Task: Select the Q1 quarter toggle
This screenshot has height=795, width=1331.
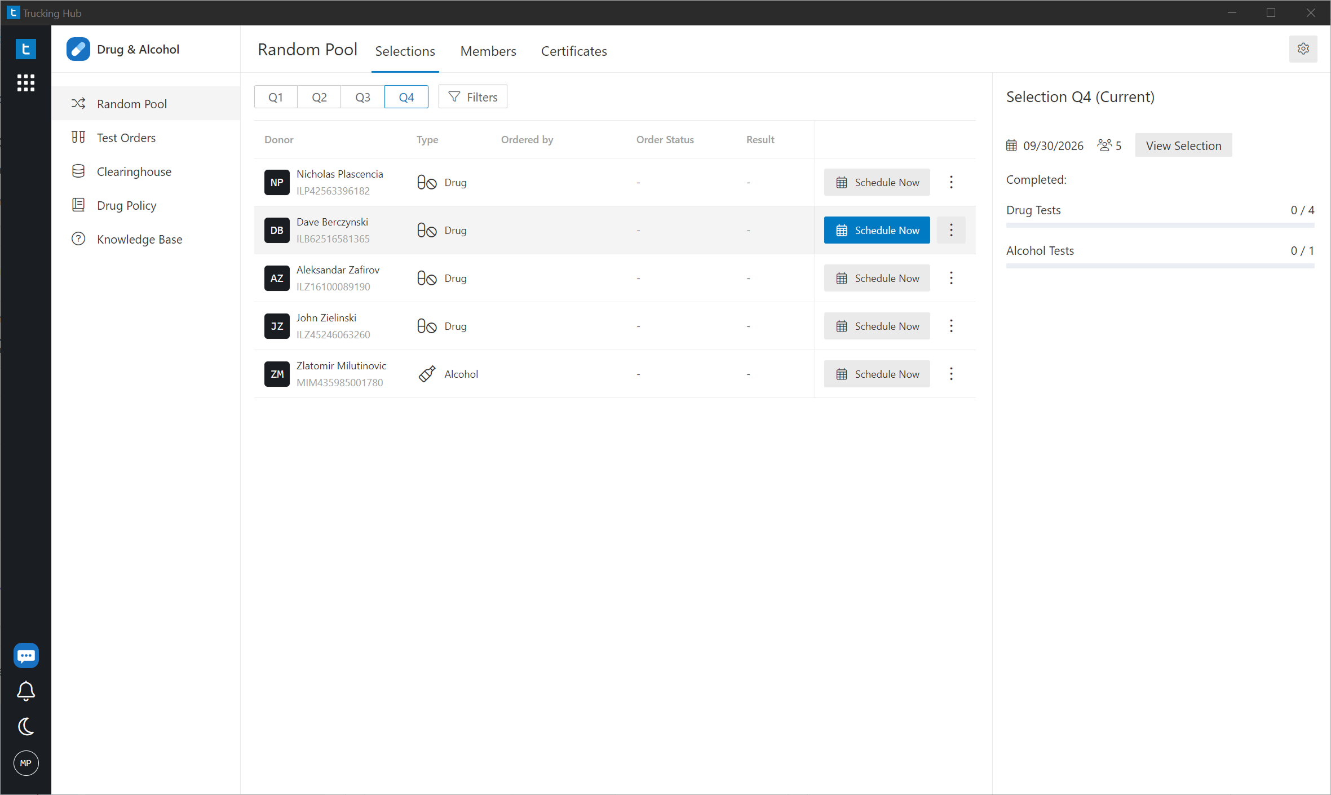Action: (x=276, y=96)
